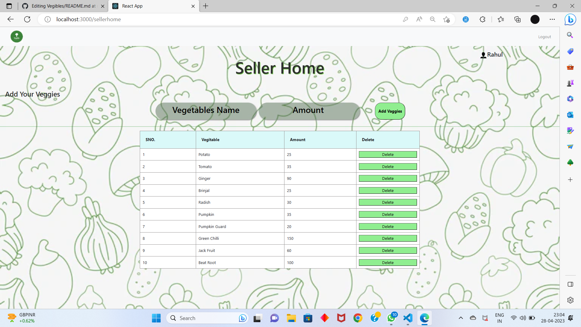Add a new sidebar app with the plus icon
Image resolution: width=581 pixels, height=327 pixels.
click(570, 180)
